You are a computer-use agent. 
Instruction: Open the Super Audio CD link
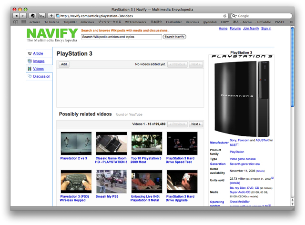[x=240, y=192]
